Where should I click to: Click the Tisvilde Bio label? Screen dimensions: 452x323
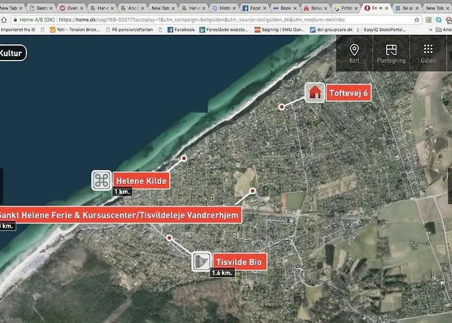[x=239, y=262]
